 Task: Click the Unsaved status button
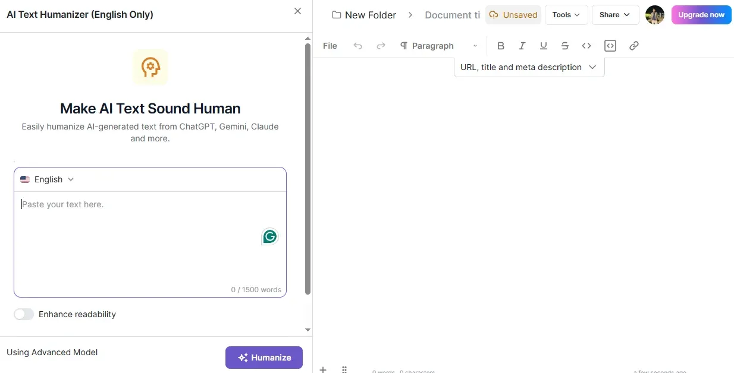click(x=513, y=15)
